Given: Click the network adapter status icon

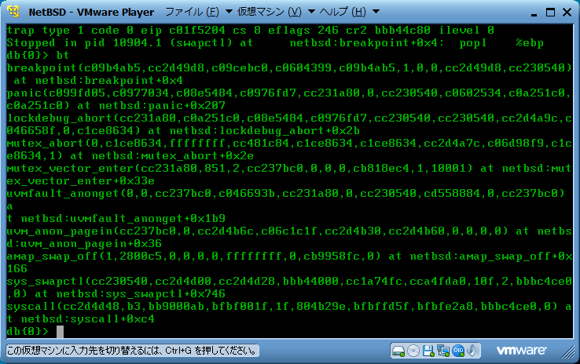Looking at the screenshot, I should point(442,350).
